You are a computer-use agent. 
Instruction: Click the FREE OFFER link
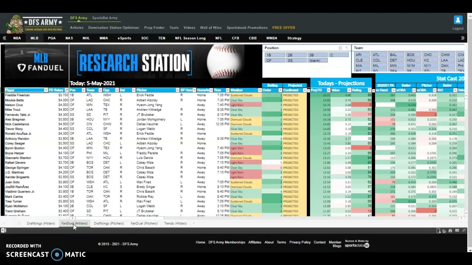click(284, 28)
